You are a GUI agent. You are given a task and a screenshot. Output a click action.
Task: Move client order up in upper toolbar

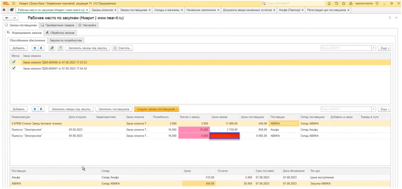(x=35, y=48)
